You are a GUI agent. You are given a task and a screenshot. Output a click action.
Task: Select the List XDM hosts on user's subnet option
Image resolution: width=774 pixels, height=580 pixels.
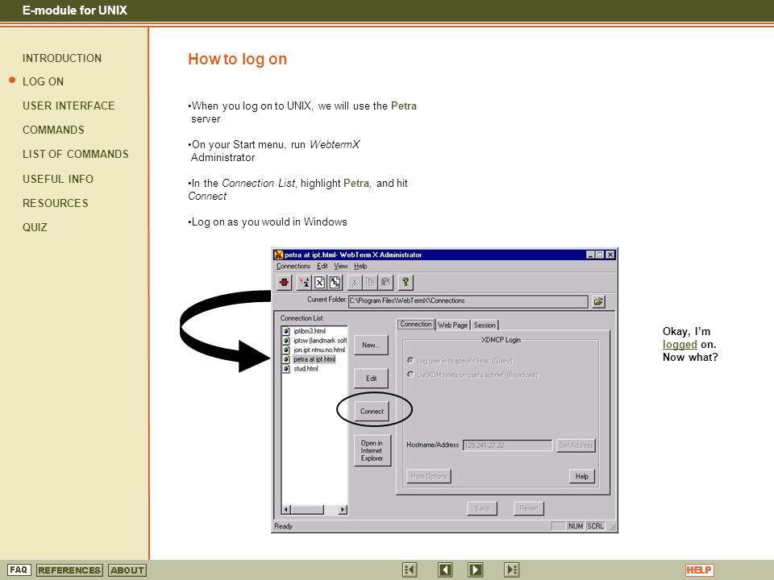click(x=410, y=375)
